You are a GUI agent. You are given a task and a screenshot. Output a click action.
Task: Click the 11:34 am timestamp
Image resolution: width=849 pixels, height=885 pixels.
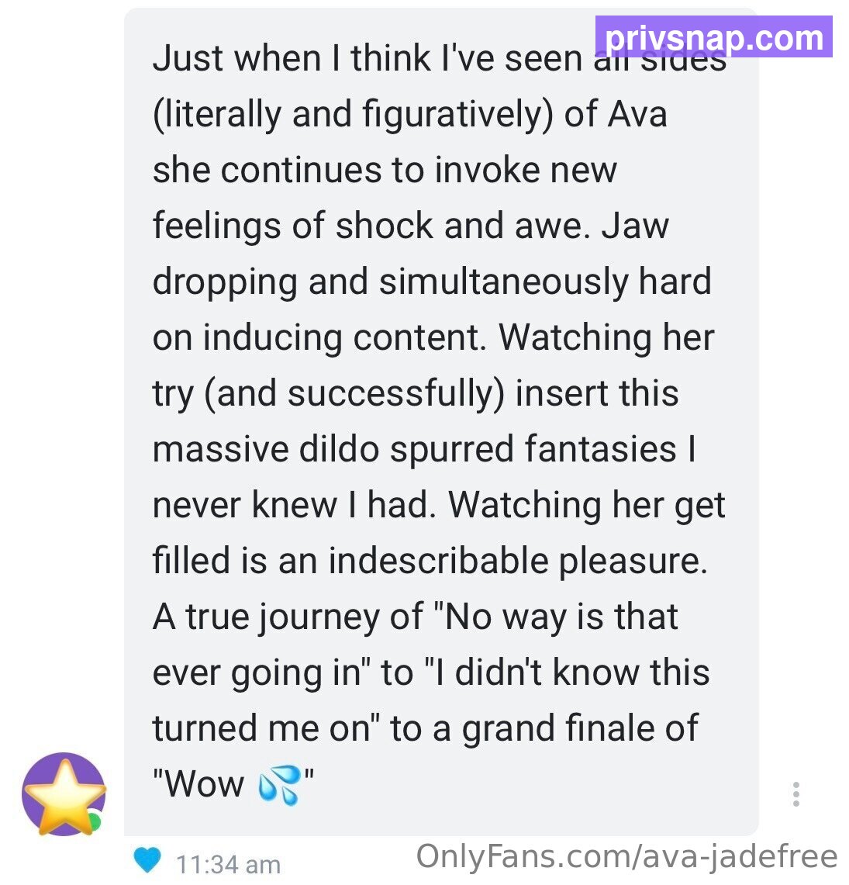point(229,864)
